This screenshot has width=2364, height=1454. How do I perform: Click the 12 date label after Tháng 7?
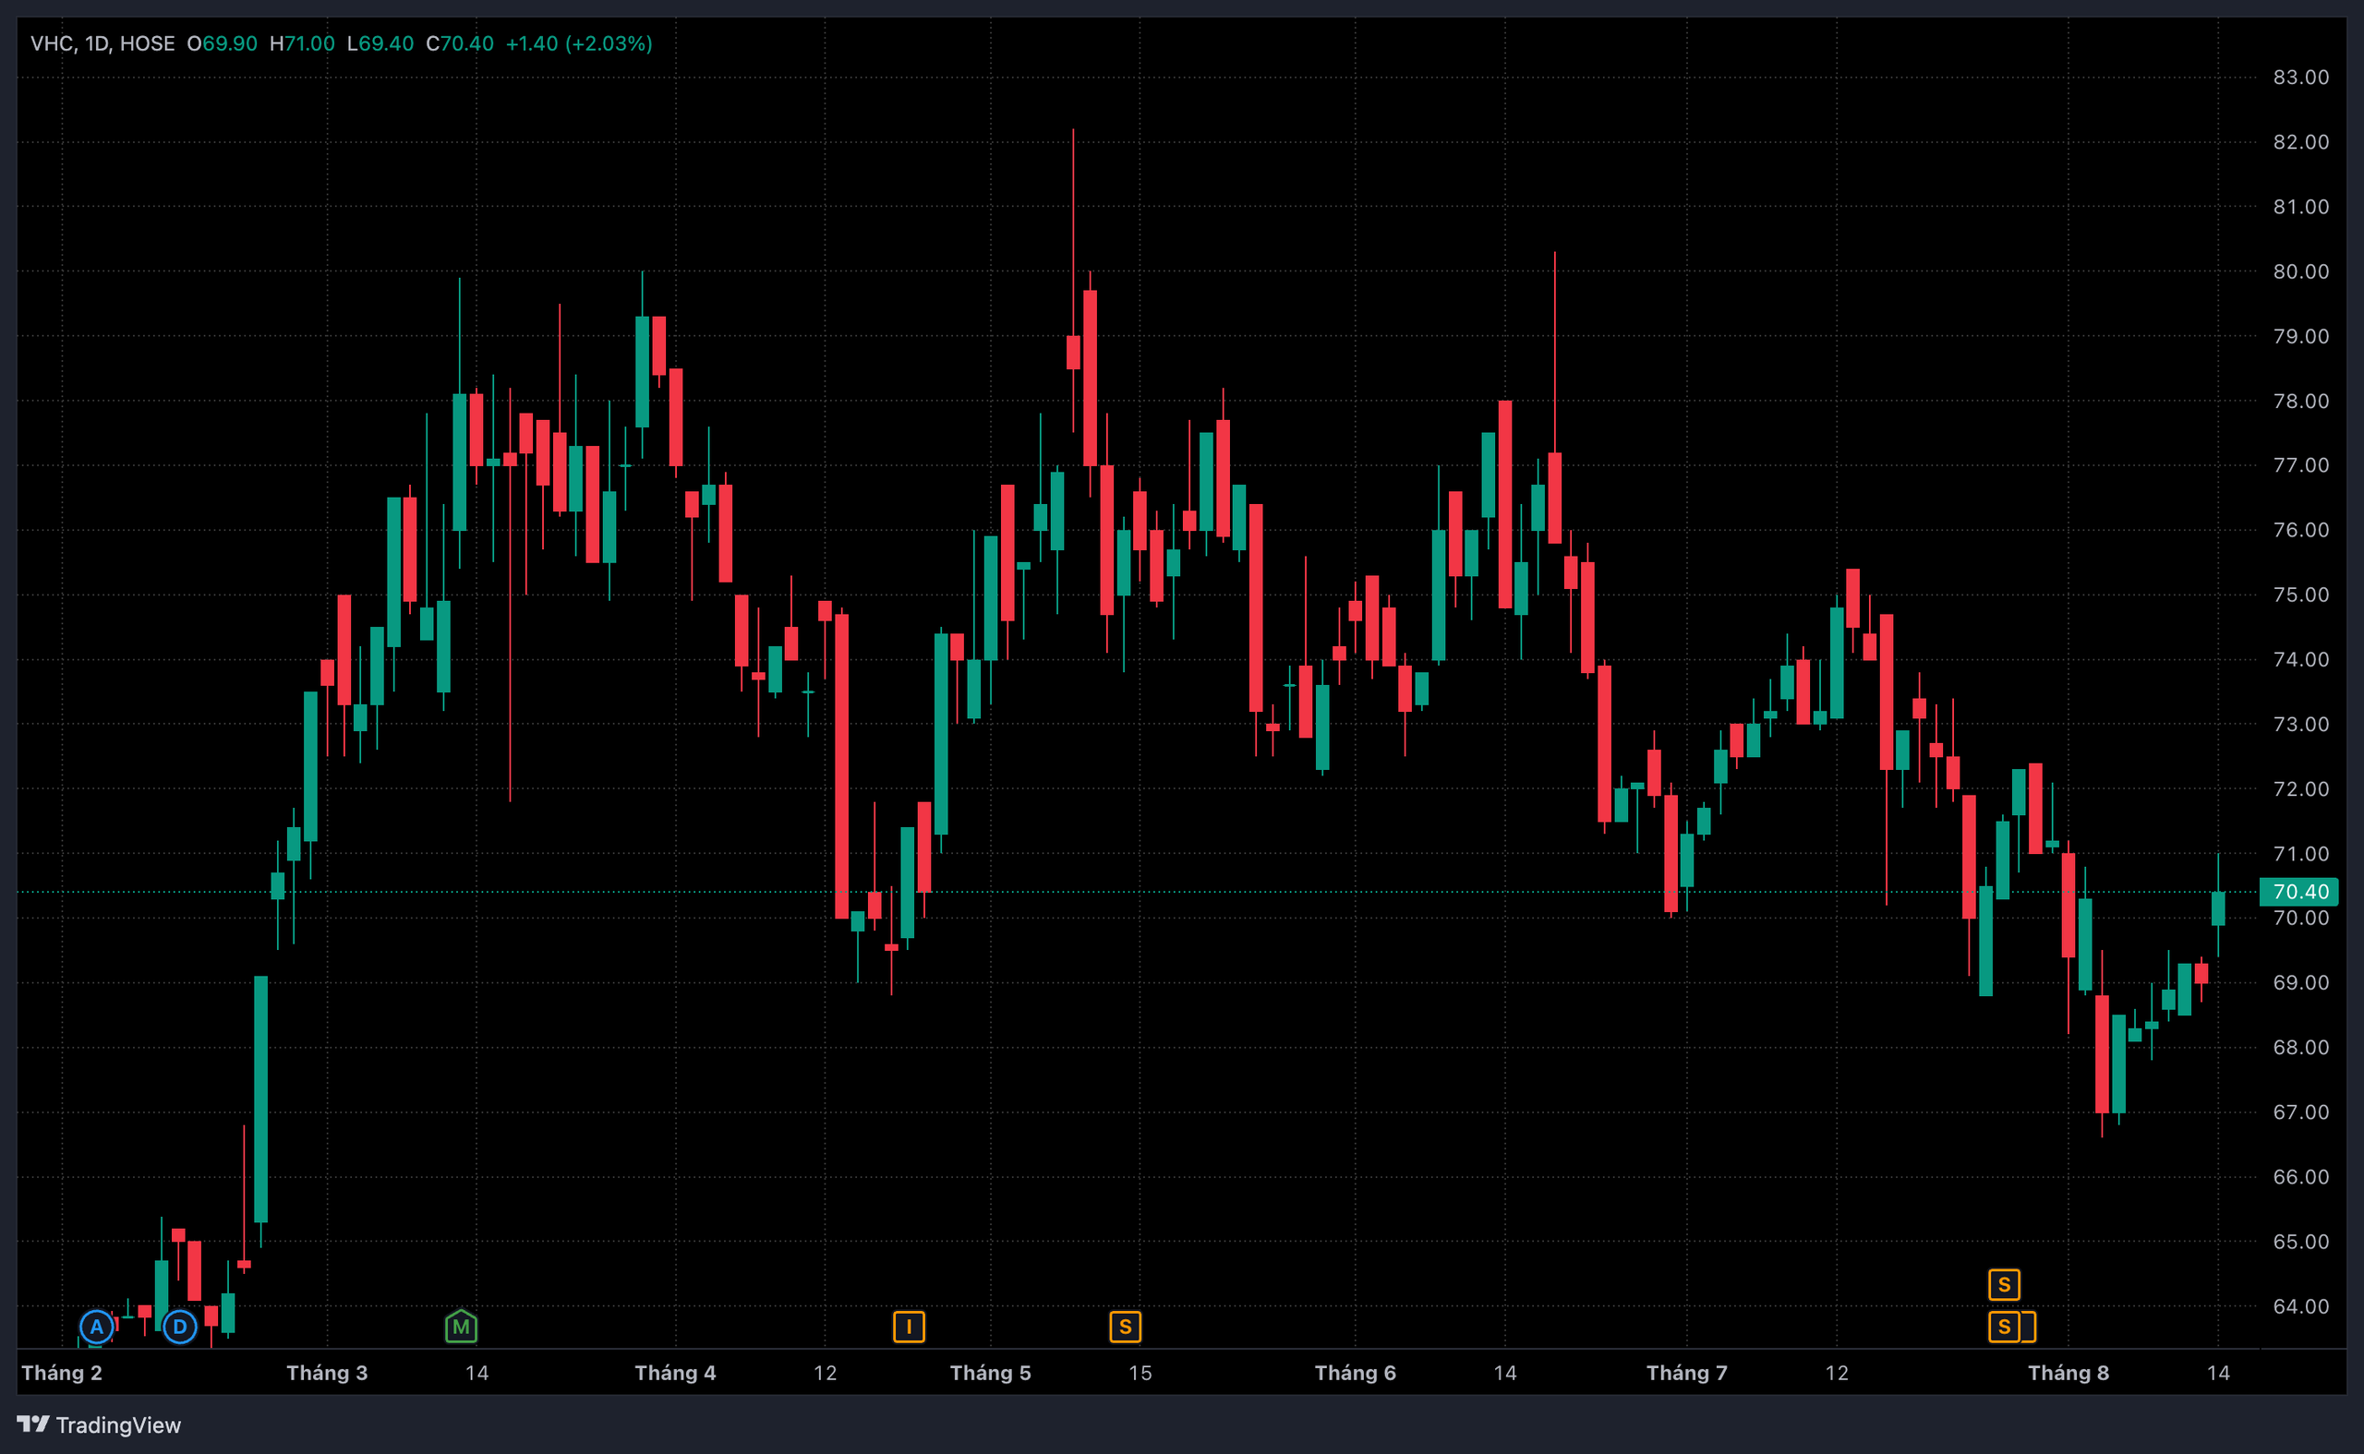click(x=1837, y=1372)
